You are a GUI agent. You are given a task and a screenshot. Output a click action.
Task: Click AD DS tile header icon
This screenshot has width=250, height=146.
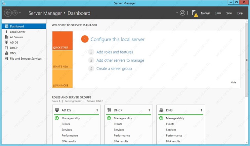[x=57, y=110]
